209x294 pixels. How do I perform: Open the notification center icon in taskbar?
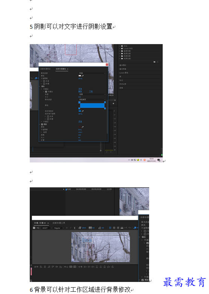pyautogui.click(x=159, y=160)
